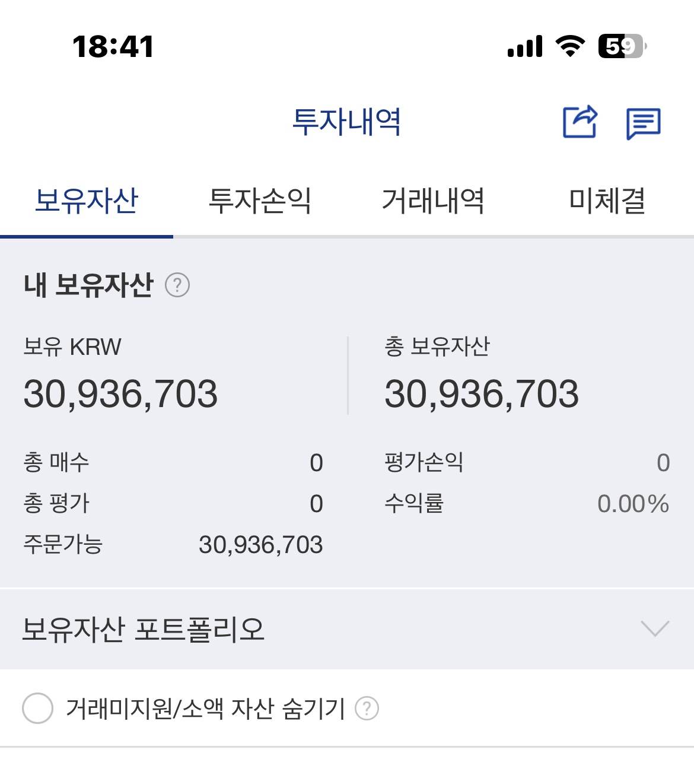The width and height of the screenshot is (694, 775).
Task: Open help icon beside 자산 숨기기
Action: pos(367,708)
